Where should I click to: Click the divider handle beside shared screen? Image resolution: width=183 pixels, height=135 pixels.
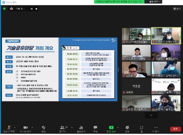[x=118, y=69]
